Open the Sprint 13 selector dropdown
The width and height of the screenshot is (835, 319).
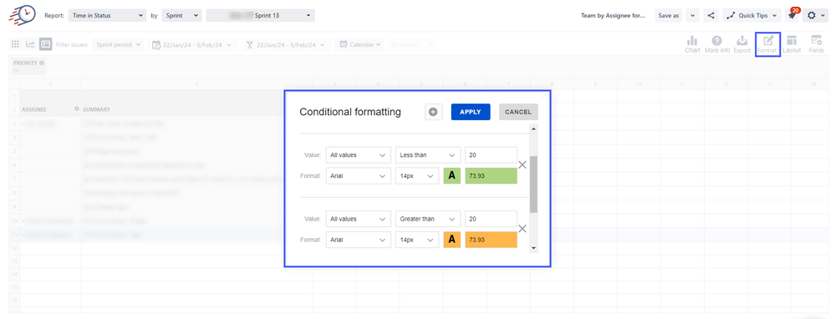[x=261, y=15]
